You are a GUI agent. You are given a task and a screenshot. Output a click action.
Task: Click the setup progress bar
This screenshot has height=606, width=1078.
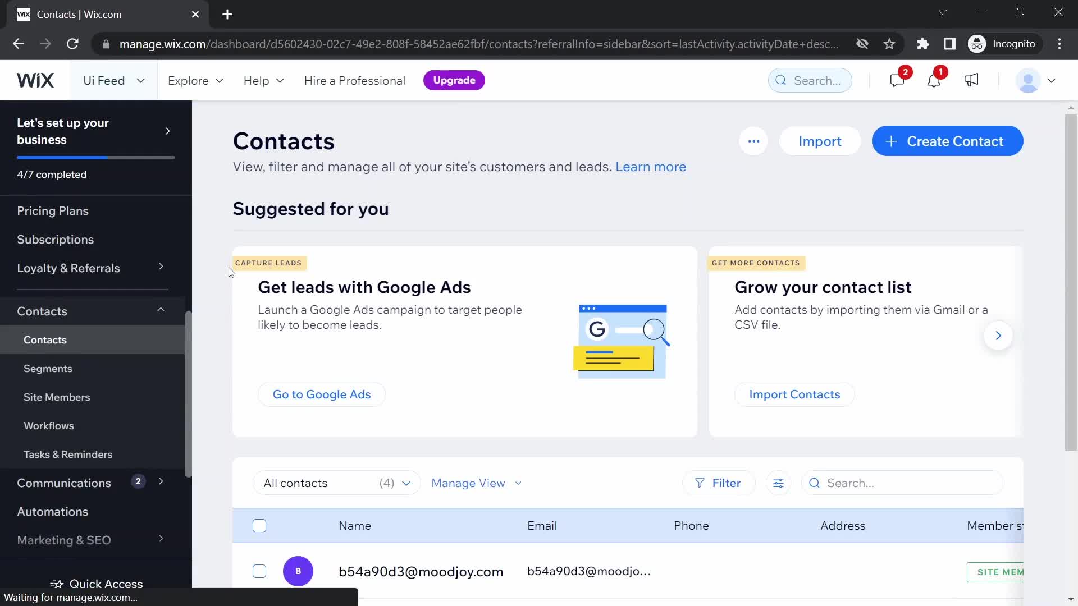(96, 158)
